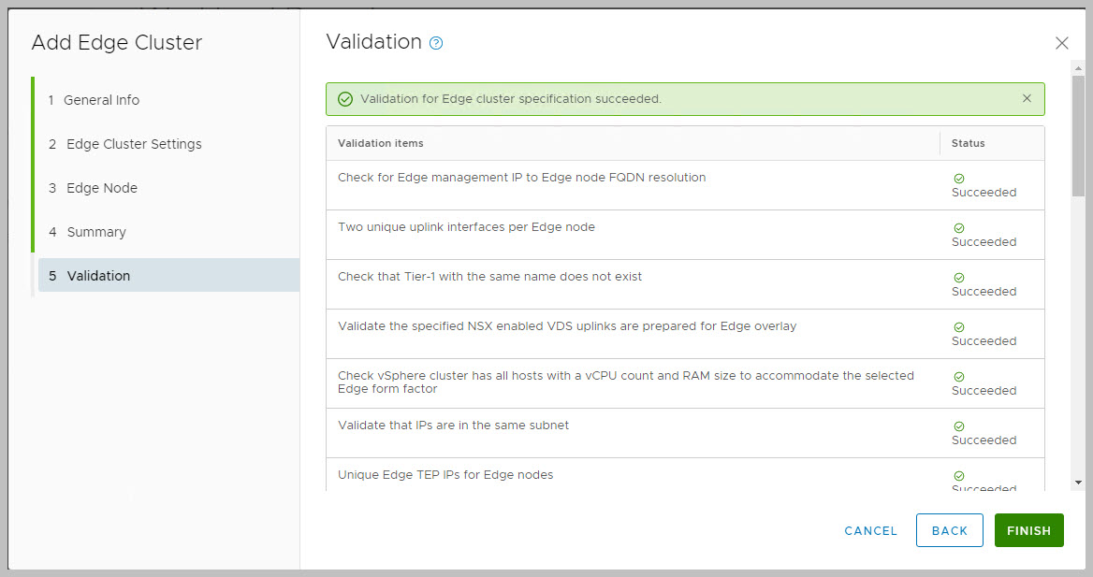Click Succeeded icon for FQDN resolution check
The height and width of the screenshot is (577, 1093).
(959, 179)
